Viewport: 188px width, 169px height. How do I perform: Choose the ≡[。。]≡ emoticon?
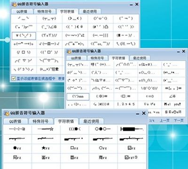[x=173, y=88]
